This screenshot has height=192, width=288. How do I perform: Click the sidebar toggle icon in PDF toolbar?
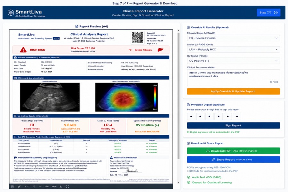(12, 187)
